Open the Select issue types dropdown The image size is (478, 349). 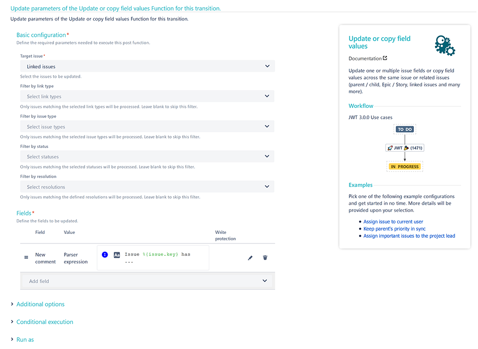(147, 127)
